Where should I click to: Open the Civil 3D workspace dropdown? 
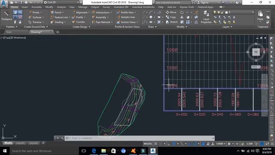point(61,3)
